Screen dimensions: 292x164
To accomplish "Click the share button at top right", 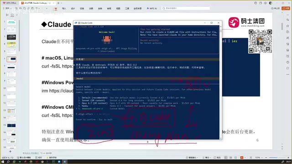I will pyautogui.click(x=286, y=8).
